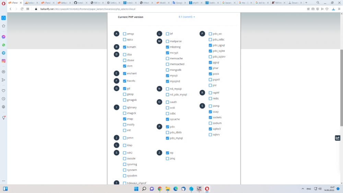Reload the page with the refresh icon
The image size is (343, 193).
pos(22,9)
